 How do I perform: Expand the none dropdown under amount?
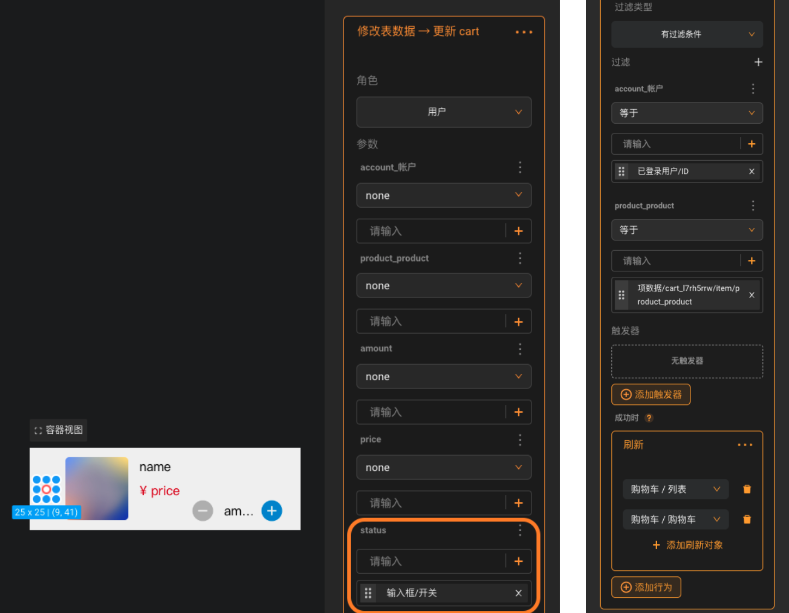coord(444,377)
